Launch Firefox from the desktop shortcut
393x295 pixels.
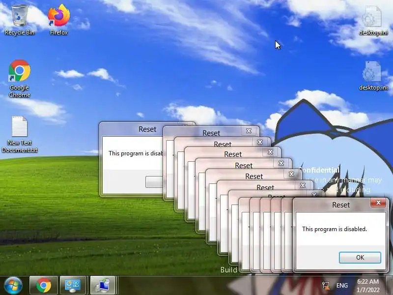[x=58, y=20]
